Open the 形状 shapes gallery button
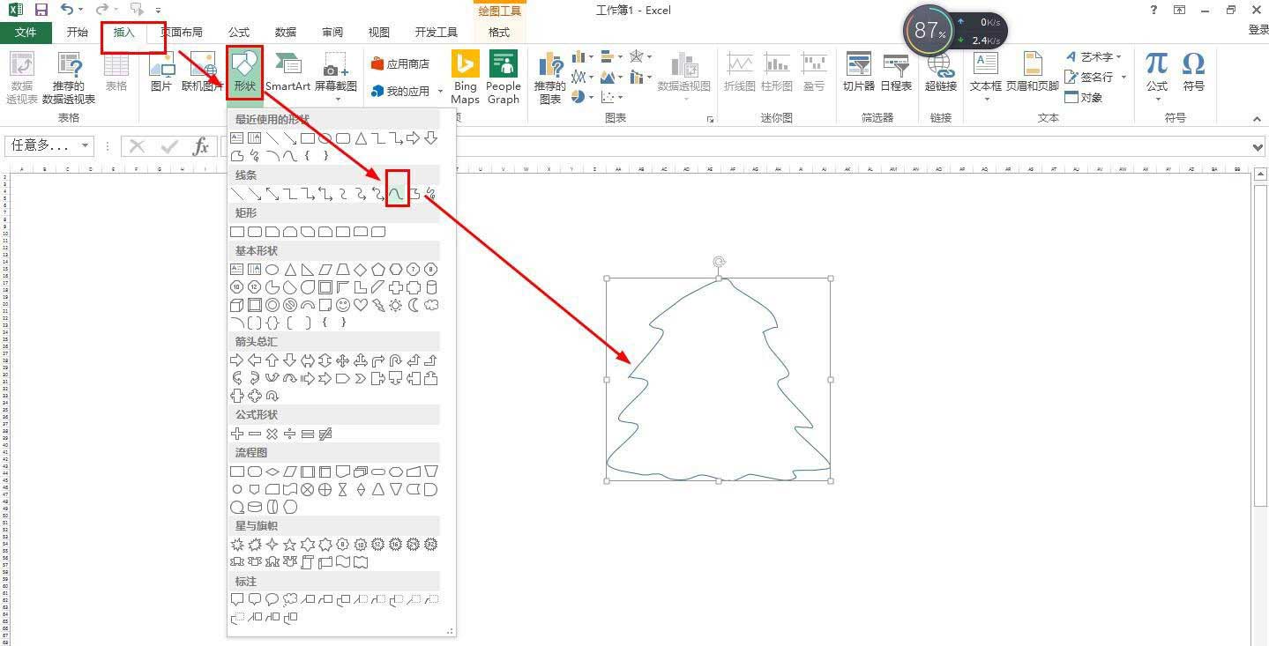Viewport: 1269px width, 646px height. [x=244, y=72]
